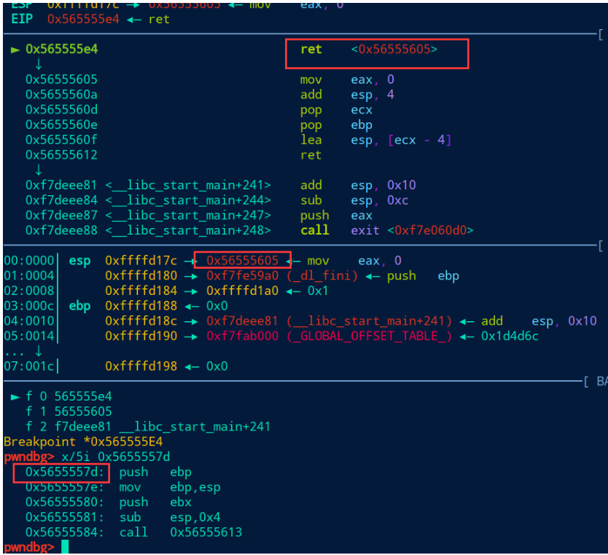This screenshot has height=555, width=608.
Task: Click the ebp stack address 0xffffd188
Action: click(141, 306)
